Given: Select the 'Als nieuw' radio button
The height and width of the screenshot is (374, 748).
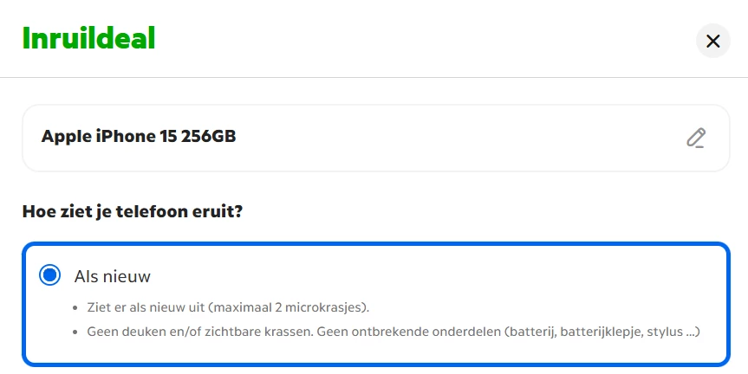Looking at the screenshot, I should coord(50,275).
